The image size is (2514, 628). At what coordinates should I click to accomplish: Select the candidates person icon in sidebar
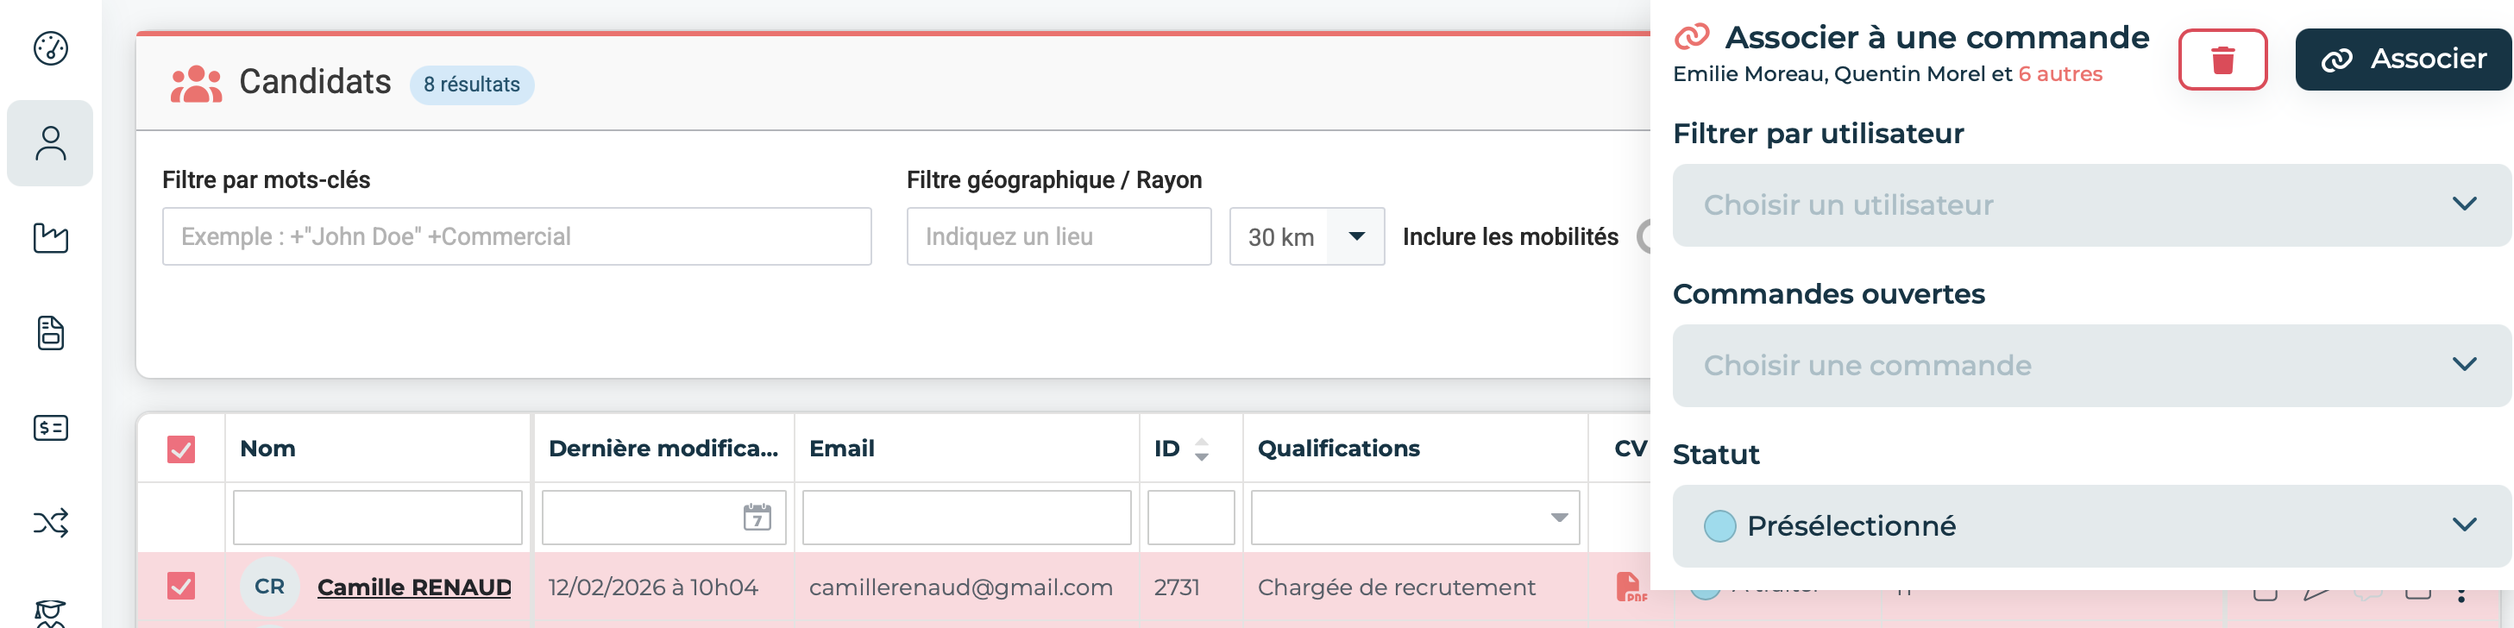51,143
